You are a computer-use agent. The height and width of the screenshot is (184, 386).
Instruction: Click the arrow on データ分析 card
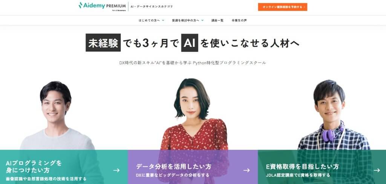(x=247, y=170)
